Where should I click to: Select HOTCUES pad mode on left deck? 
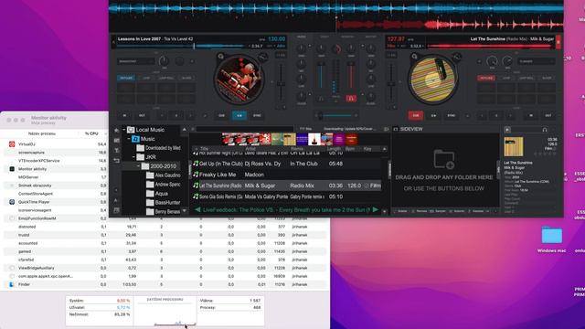(126, 78)
